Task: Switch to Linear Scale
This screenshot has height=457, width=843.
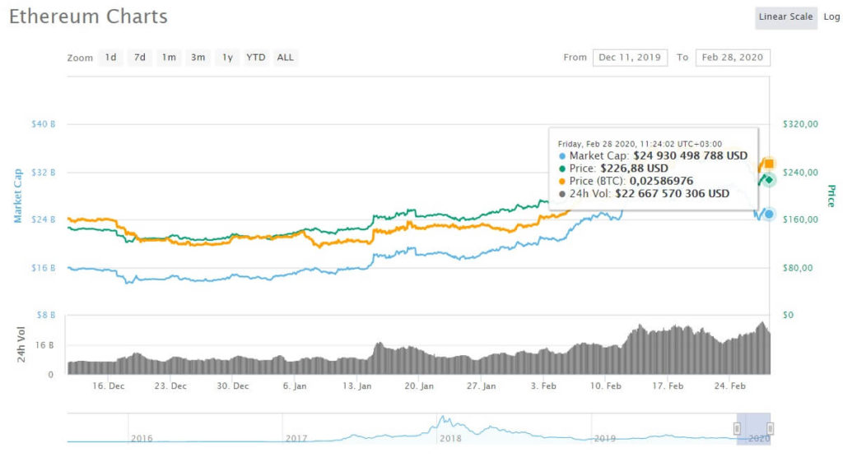Action: click(786, 17)
